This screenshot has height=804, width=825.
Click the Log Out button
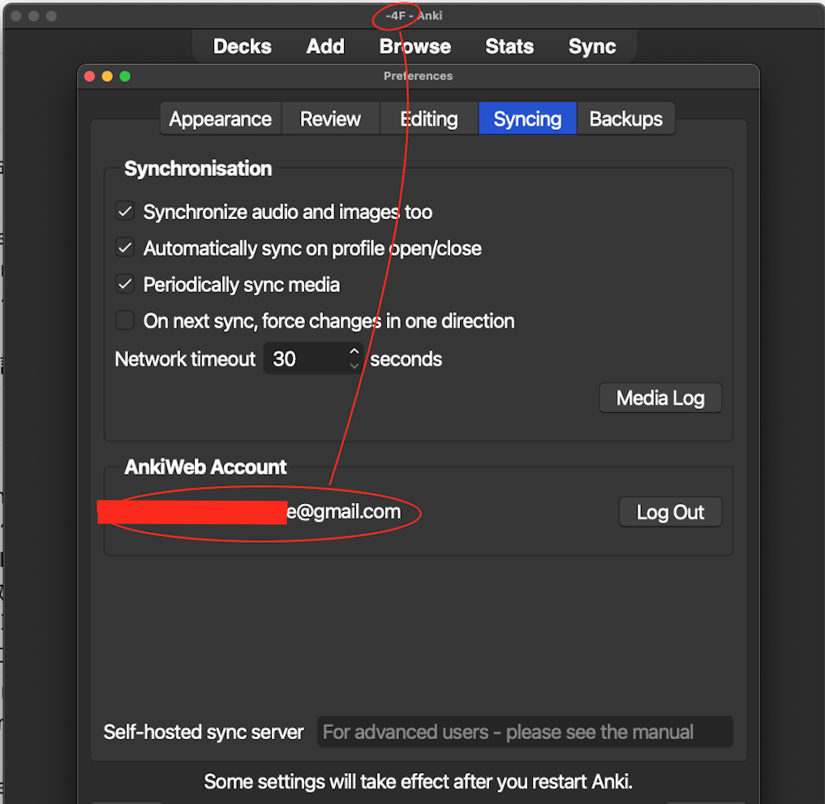(670, 512)
